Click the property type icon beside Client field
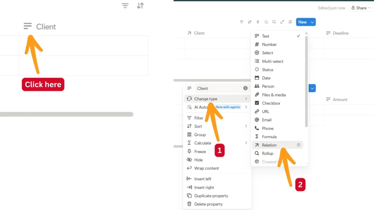This screenshot has height=210, width=386. pos(189,88)
